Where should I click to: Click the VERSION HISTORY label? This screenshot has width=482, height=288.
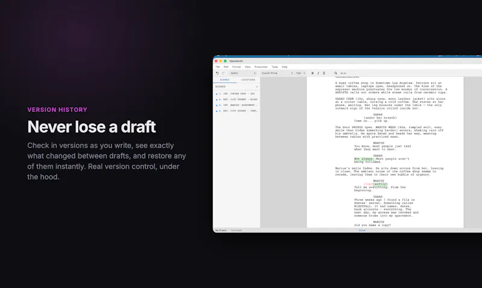pos(57,110)
